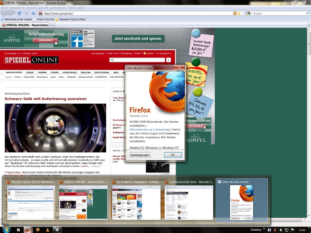The height and width of the screenshot is (233, 311).
Task: Click the Action Center flag tray icon
Action: [x=293, y=230]
